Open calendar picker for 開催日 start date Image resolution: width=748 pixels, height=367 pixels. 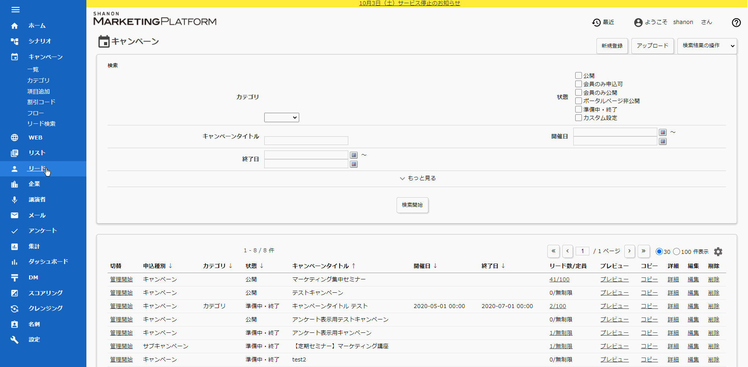663,132
